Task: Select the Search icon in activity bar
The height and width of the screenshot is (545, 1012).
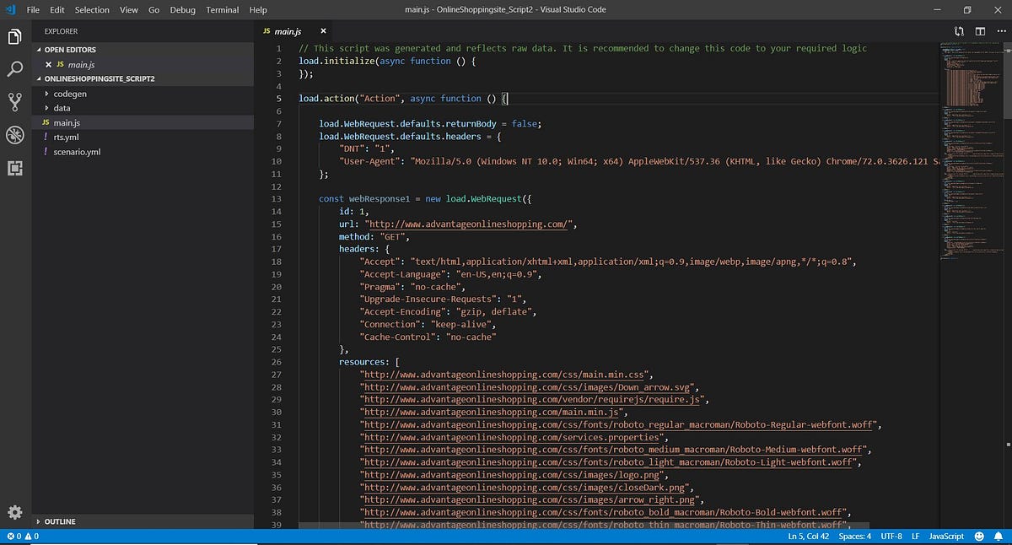Action: tap(13, 68)
